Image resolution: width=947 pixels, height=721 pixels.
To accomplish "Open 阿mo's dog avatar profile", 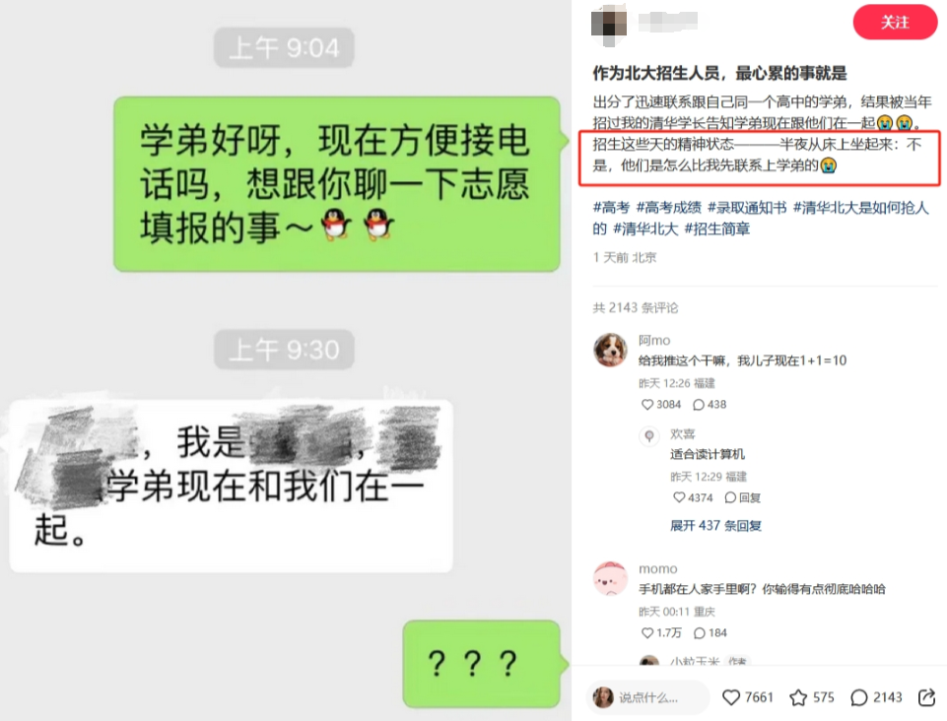I will [x=610, y=350].
